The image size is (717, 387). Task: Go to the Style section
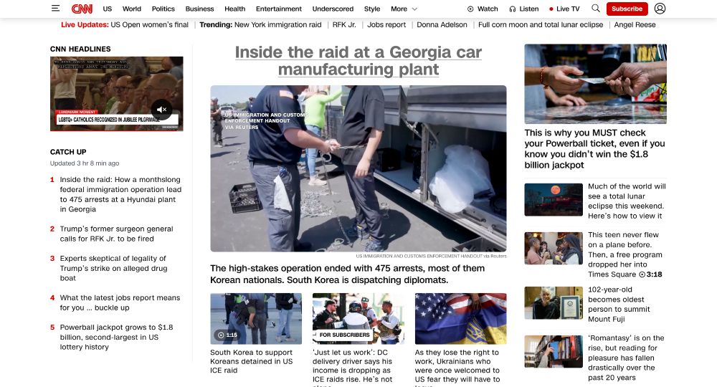coord(372,9)
